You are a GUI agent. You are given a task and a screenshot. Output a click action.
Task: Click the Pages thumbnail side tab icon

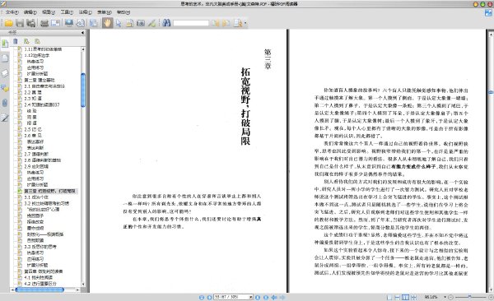pyautogui.click(x=5, y=58)
